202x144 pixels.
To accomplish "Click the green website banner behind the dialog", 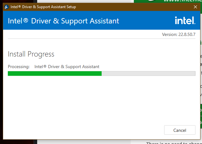I will pyautogui.click(x=169, y=1).
